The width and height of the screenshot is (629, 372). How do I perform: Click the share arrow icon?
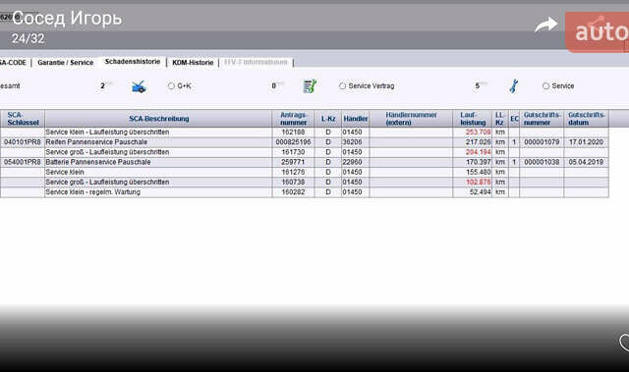point(546,25)
